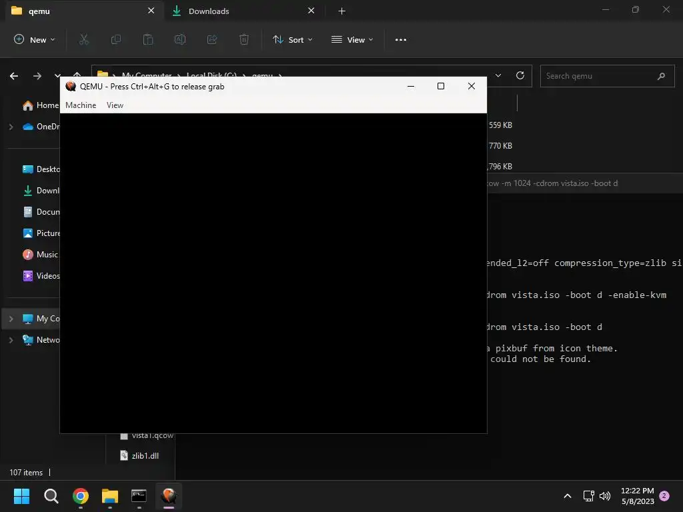Click the search magnifier in Search qemu box

661,76
